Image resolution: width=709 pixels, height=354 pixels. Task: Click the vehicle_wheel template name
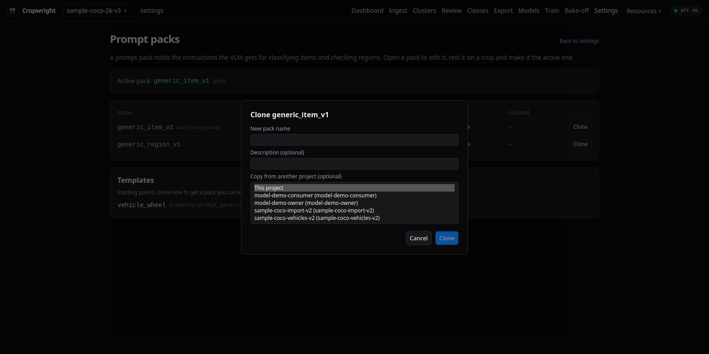[x=141, y=205]
